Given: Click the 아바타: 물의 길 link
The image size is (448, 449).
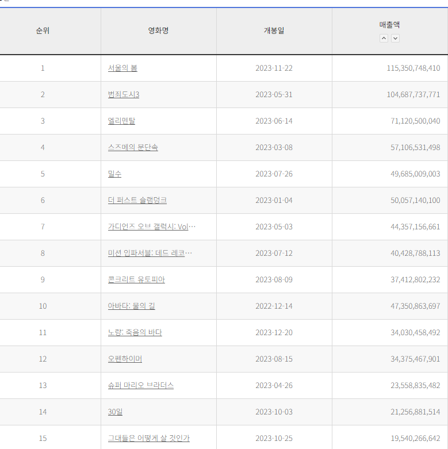Looking at the screenshot, I should [131, 306].
